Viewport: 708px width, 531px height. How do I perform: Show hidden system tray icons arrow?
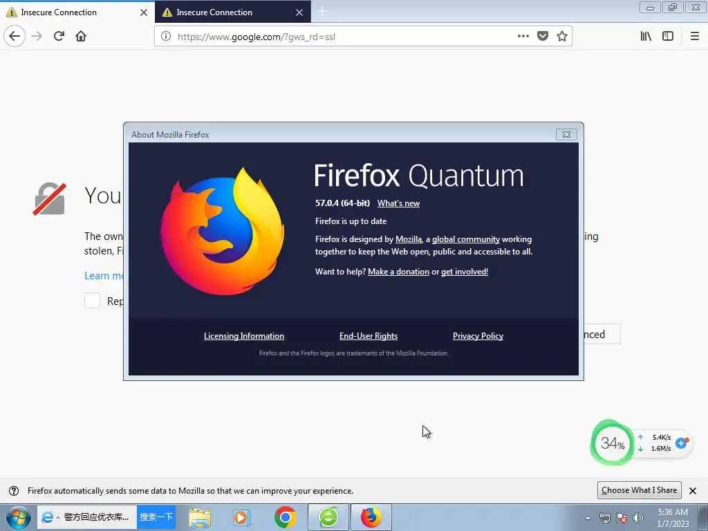588,518
